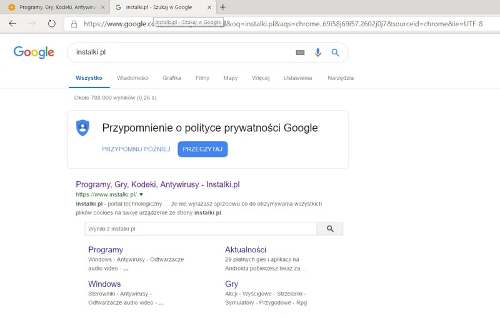The image size is (500, 318).
Task: Click the blue magnifier search icon
Action: (335, 52)
